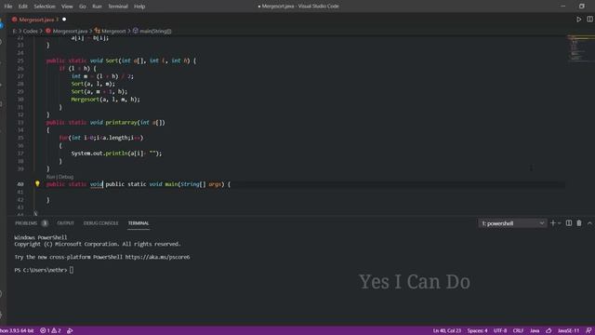This screenshot has width=595, height=335.
Task: Click the JavaSE-11 runtime status entry
Action: 568,331
